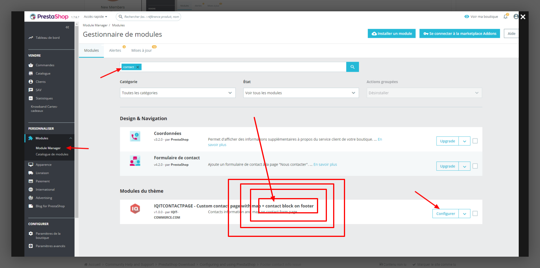Click the Formulaire de contact module icon
Image resolution: width=540 pixels, height=268 pixels.
point(135,161)
